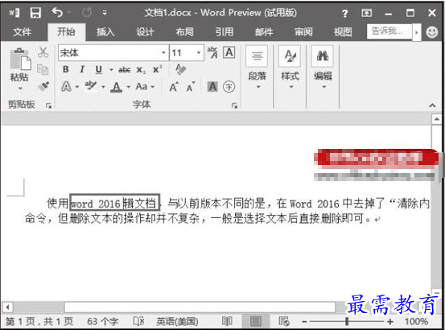Switch to the 审阅 tab
Viewport: 445px width, 330px height.
pos(303,31)
